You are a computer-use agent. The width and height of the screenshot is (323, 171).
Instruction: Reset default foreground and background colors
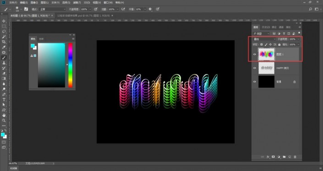point(2,130)
